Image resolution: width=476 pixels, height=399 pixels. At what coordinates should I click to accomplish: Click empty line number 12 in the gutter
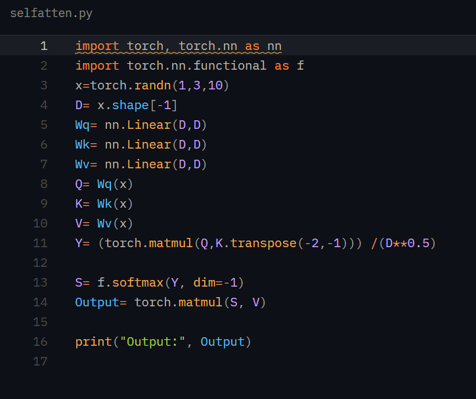[40, 263]
